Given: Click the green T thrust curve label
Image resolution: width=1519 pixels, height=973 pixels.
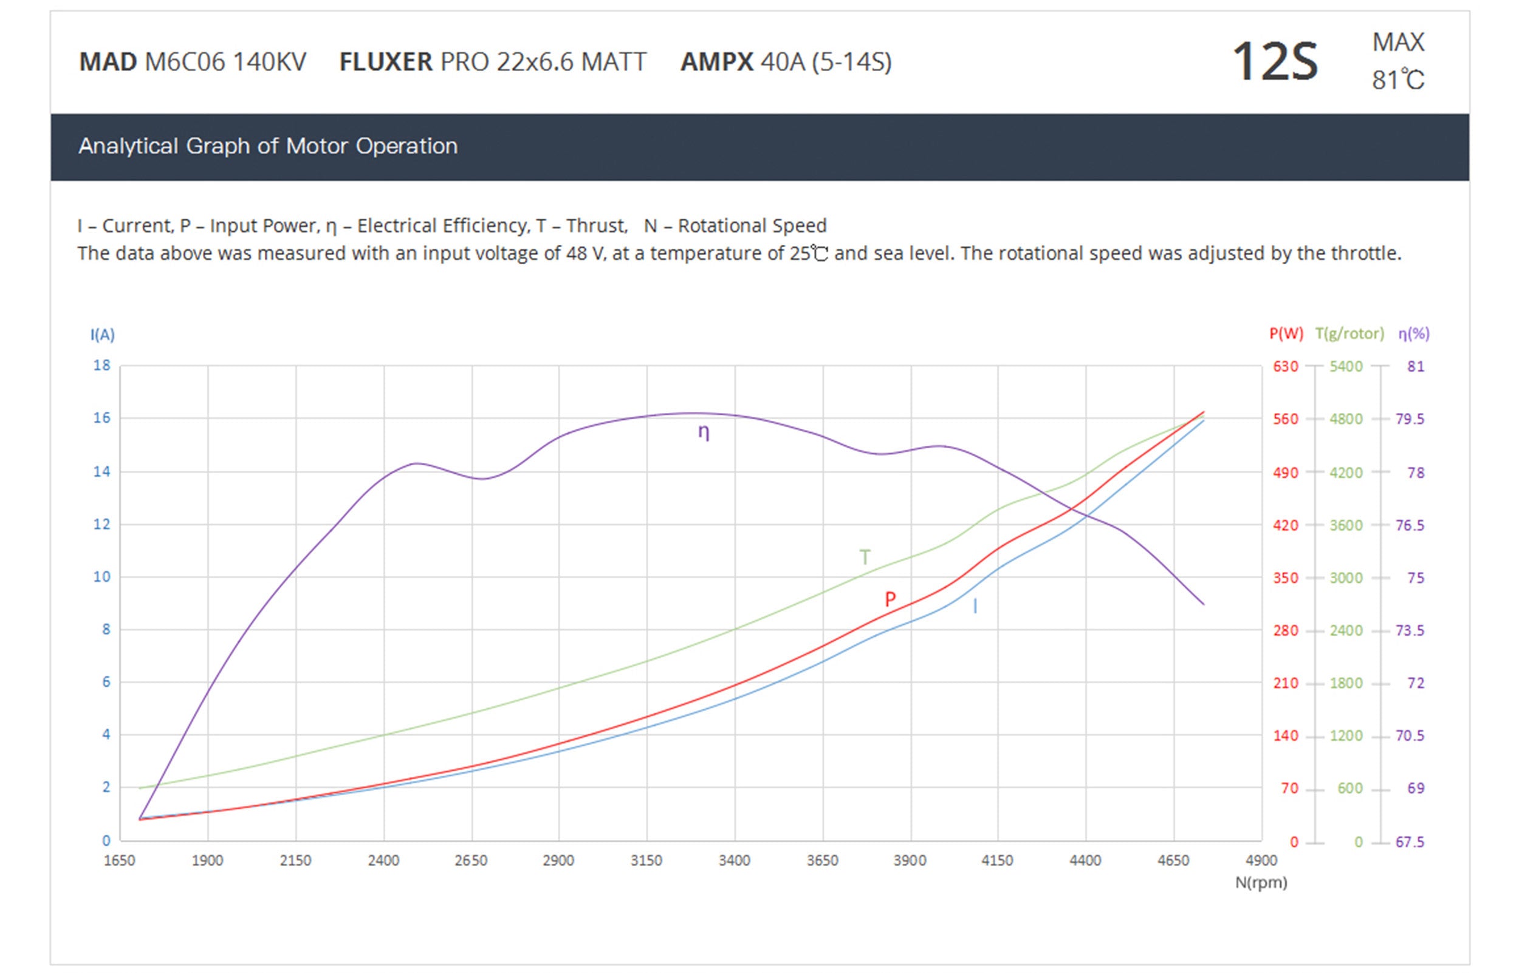Looking at the screenshot, I should click(x=865, y=556).
